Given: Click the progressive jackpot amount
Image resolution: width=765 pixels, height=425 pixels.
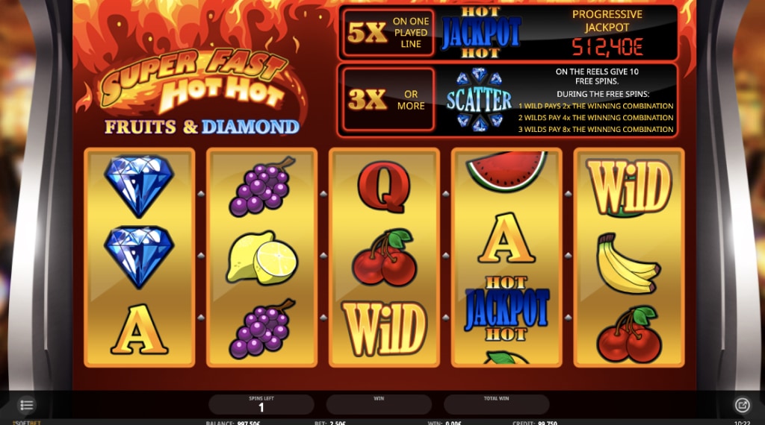Looking at the screenshot, I should tap(607, 47).
